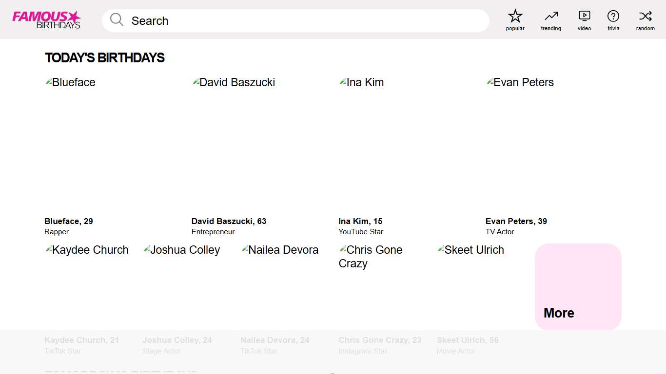Click the Famous Birthdays star logo
Screen dimensions: 666x374
[x=46, y=19]
